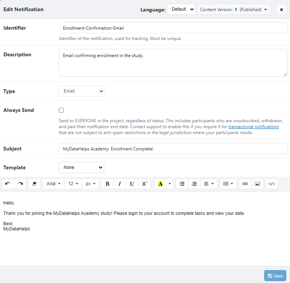Apply the yellow highlight color
Screen dimensions: 290x283
160,184
